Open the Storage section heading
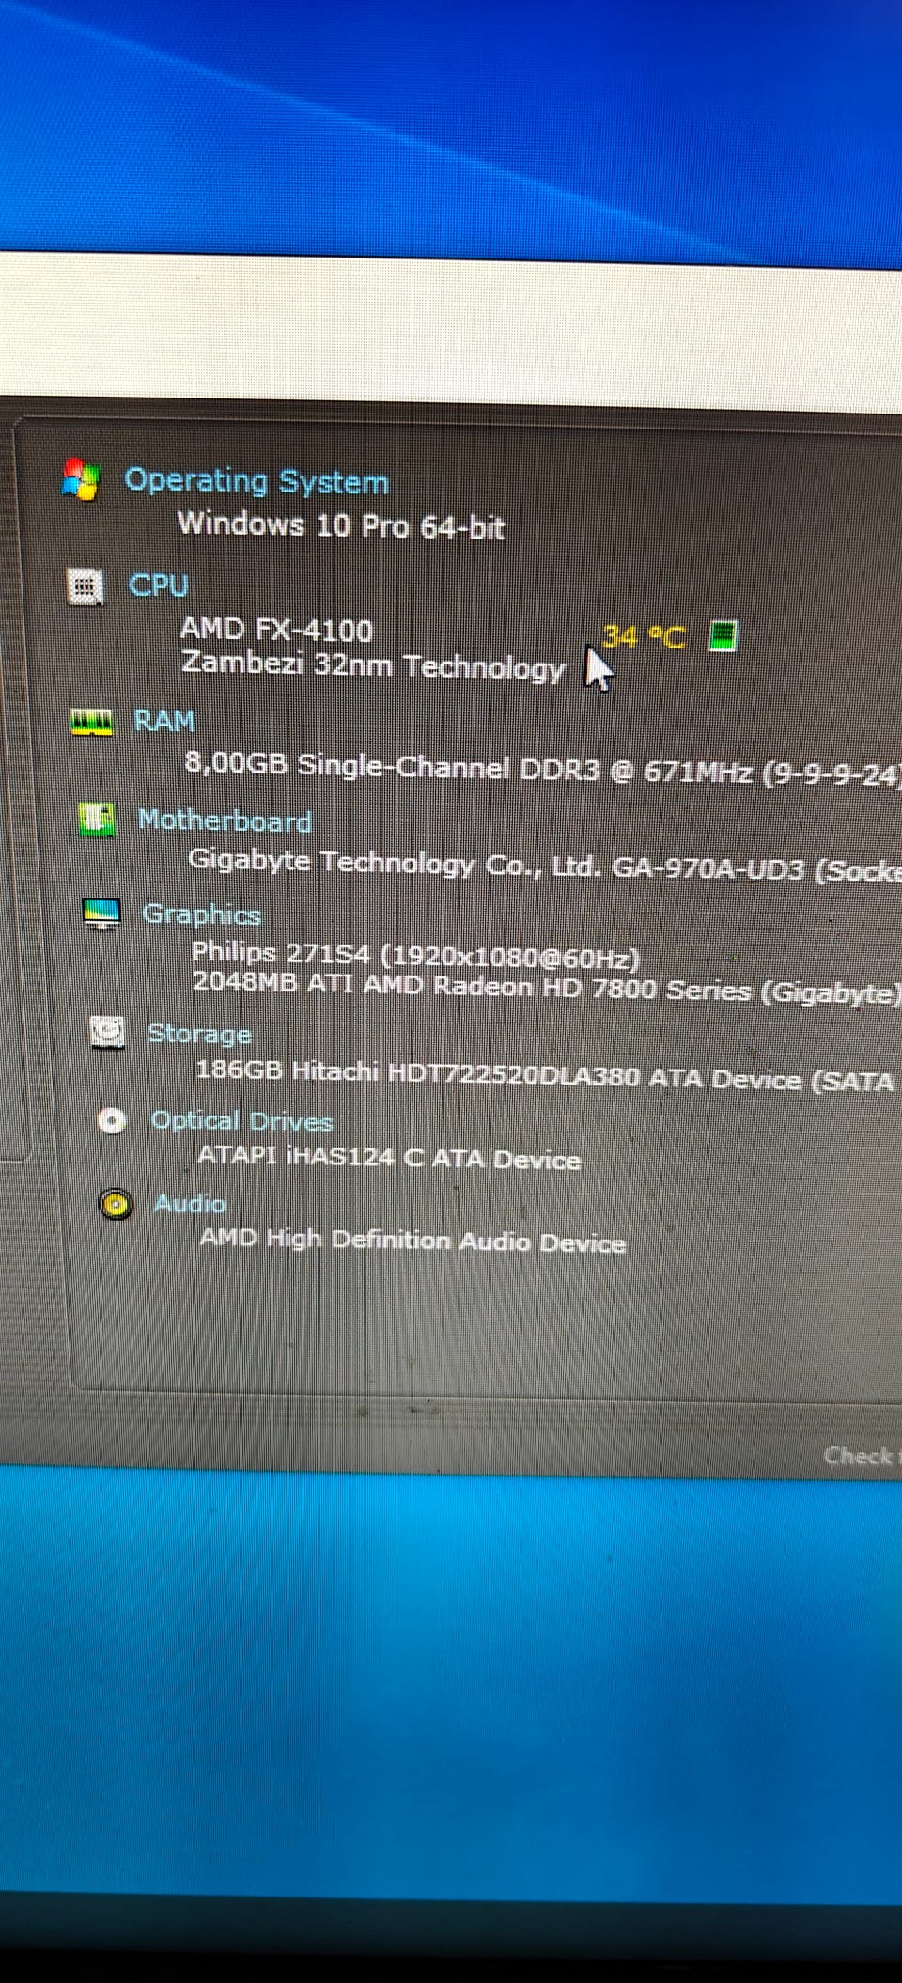 [x=199, y=1033]
